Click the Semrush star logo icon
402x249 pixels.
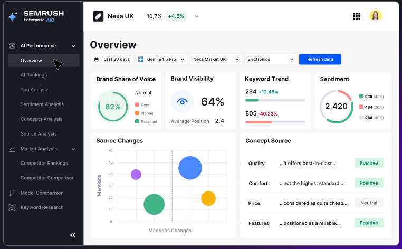(13, 17)
